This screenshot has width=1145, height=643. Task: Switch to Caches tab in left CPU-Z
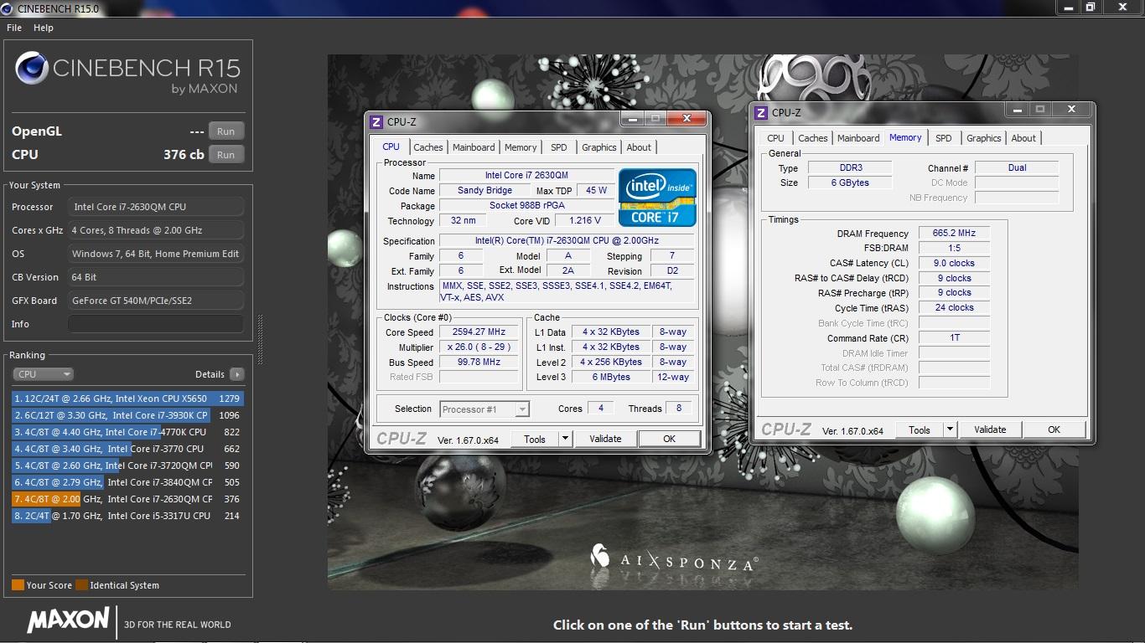coord(428,147)
